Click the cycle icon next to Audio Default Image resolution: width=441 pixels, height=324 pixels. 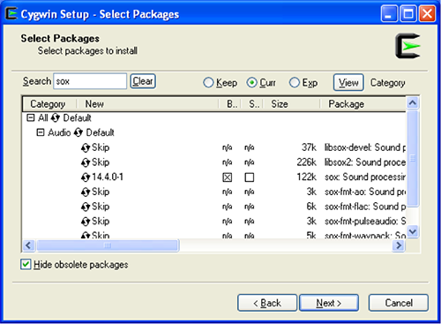(x=78, y=132)
